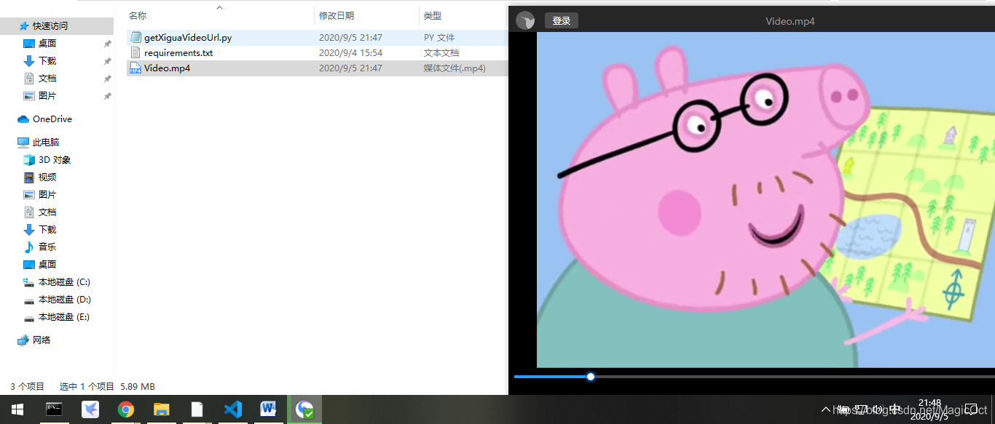This screenshot has width=995, height=424.
Task: Click the 登录 login button in player
Action: coord(562,20)
